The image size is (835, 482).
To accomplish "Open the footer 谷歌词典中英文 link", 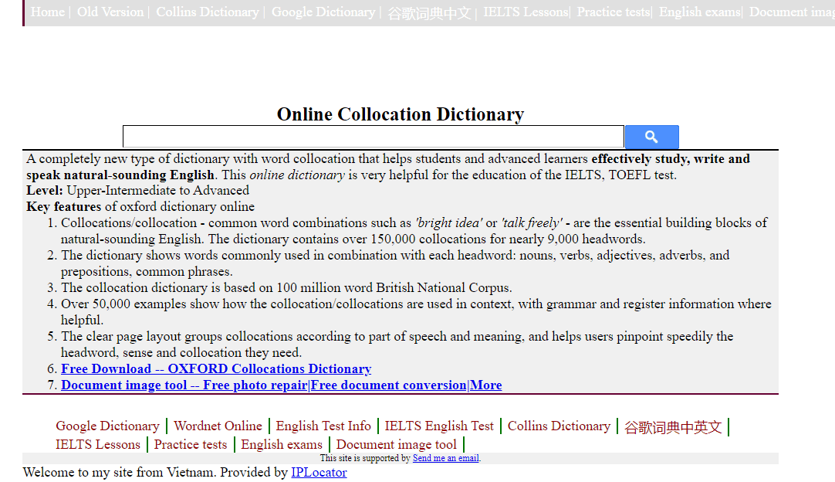I will tap(673, 427).
